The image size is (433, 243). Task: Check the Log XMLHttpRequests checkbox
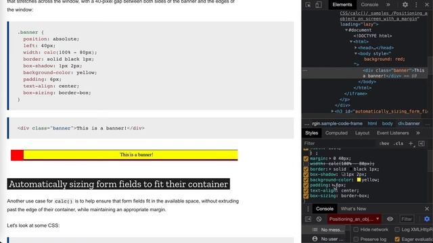[397, 230]
